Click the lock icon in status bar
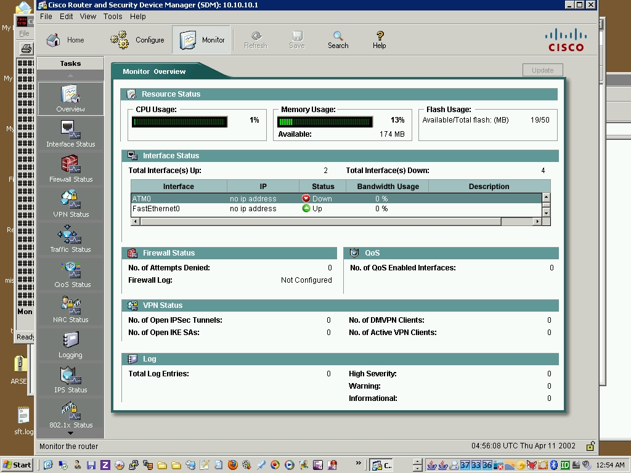The image size is (631, 473). tap(590, 446)
